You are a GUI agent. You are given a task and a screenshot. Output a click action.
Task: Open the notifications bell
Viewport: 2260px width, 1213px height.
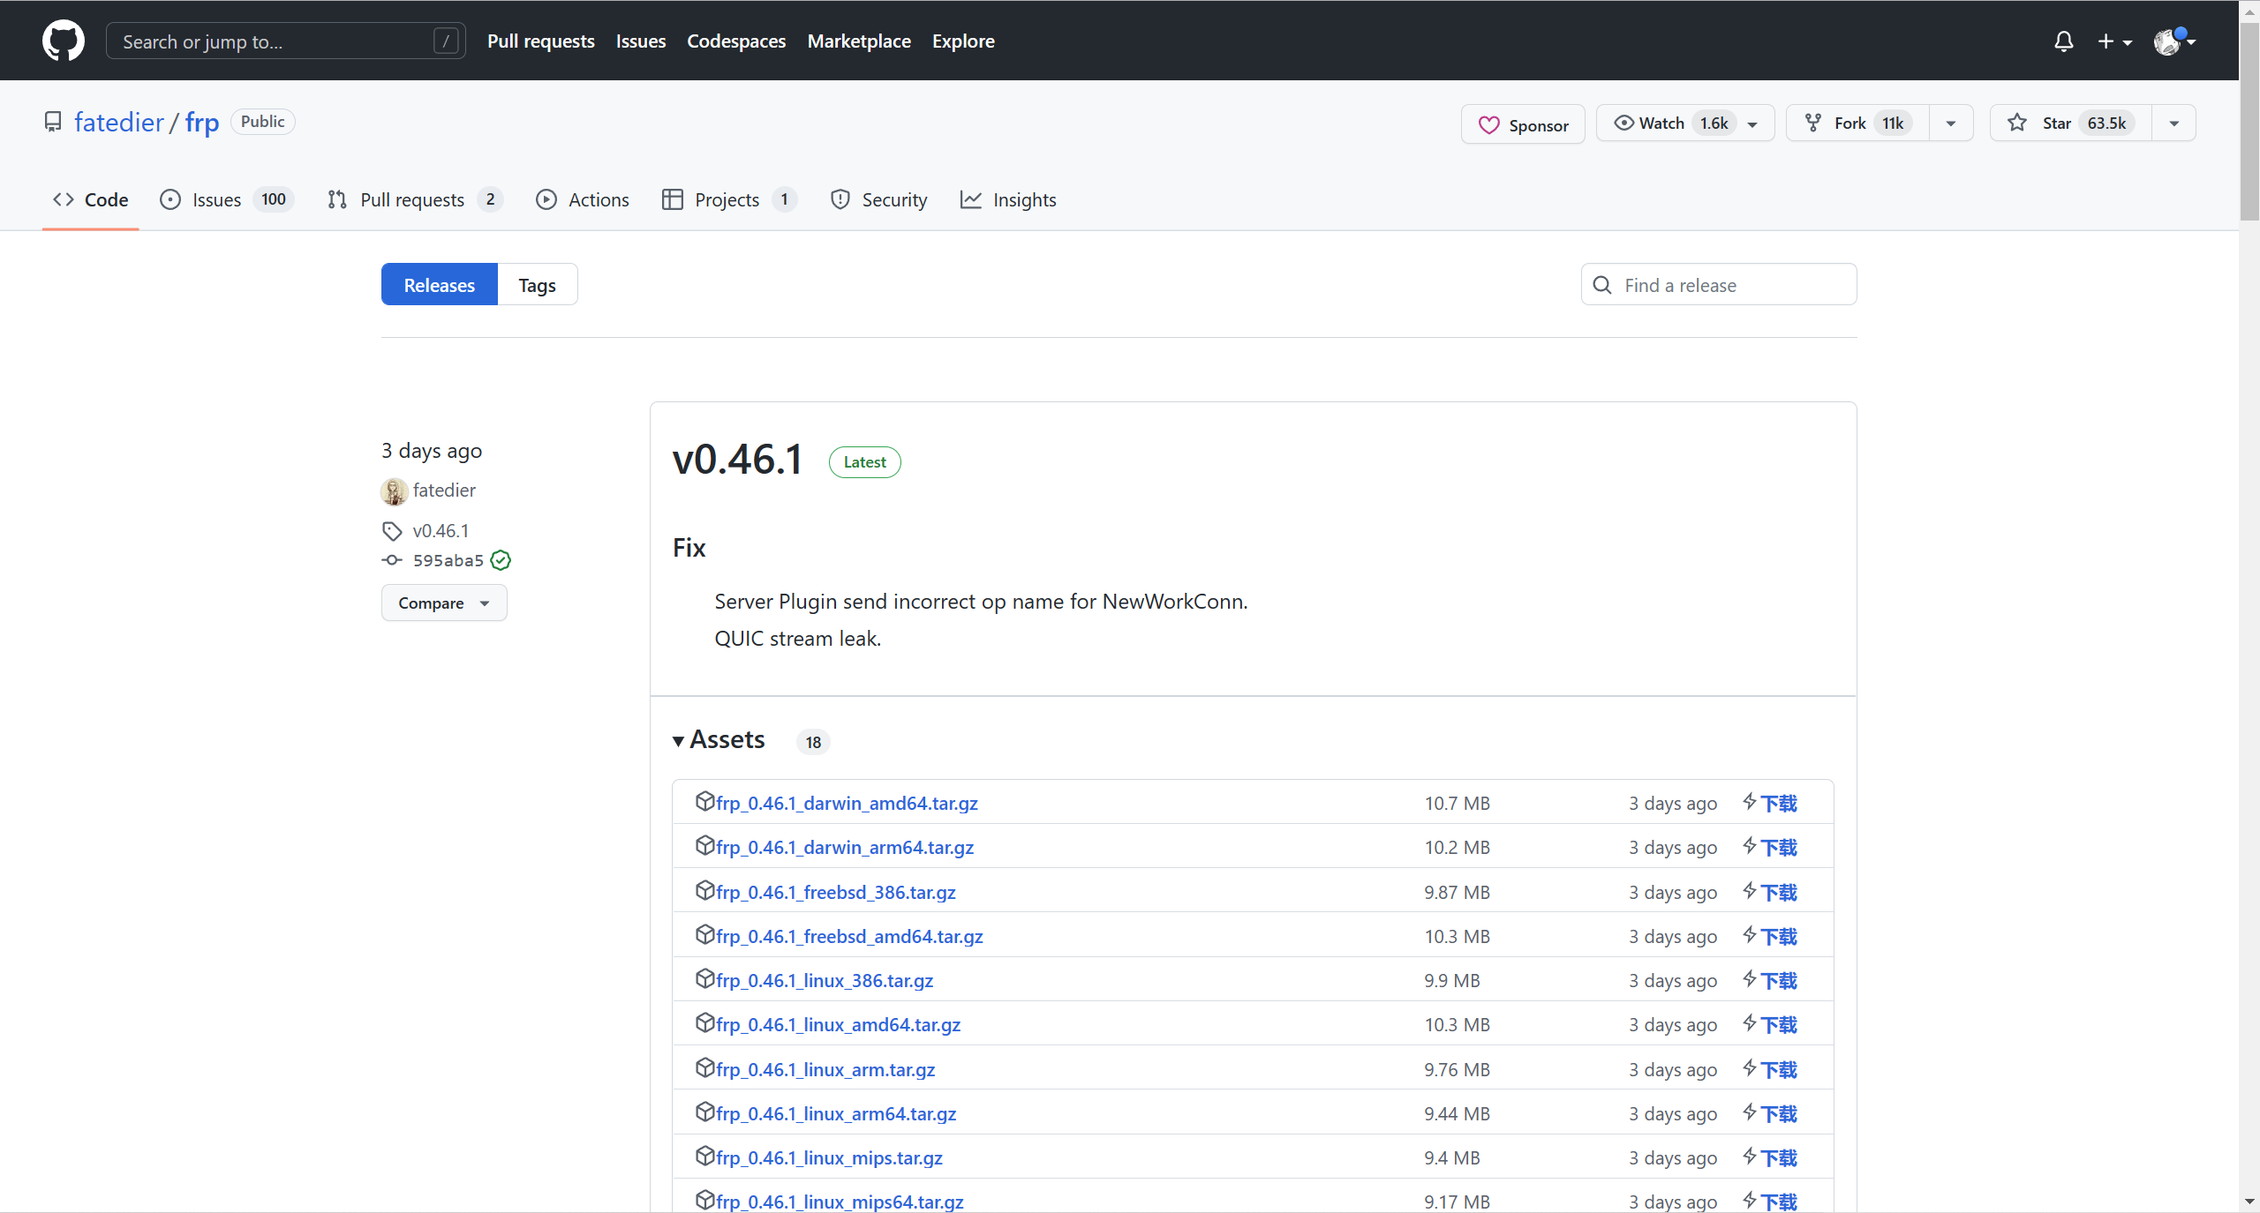tap(2063, 41)
